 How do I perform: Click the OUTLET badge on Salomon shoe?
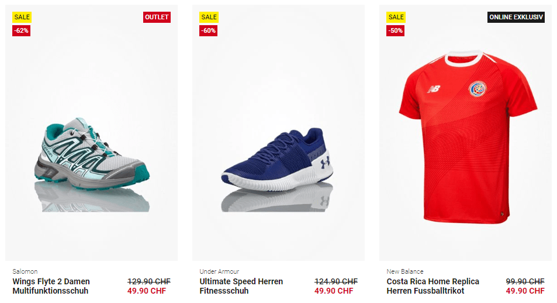pyautogui.click(x=157, y=17)
